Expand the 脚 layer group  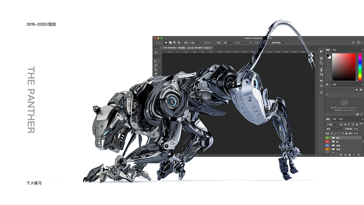(x=331, y=142)
